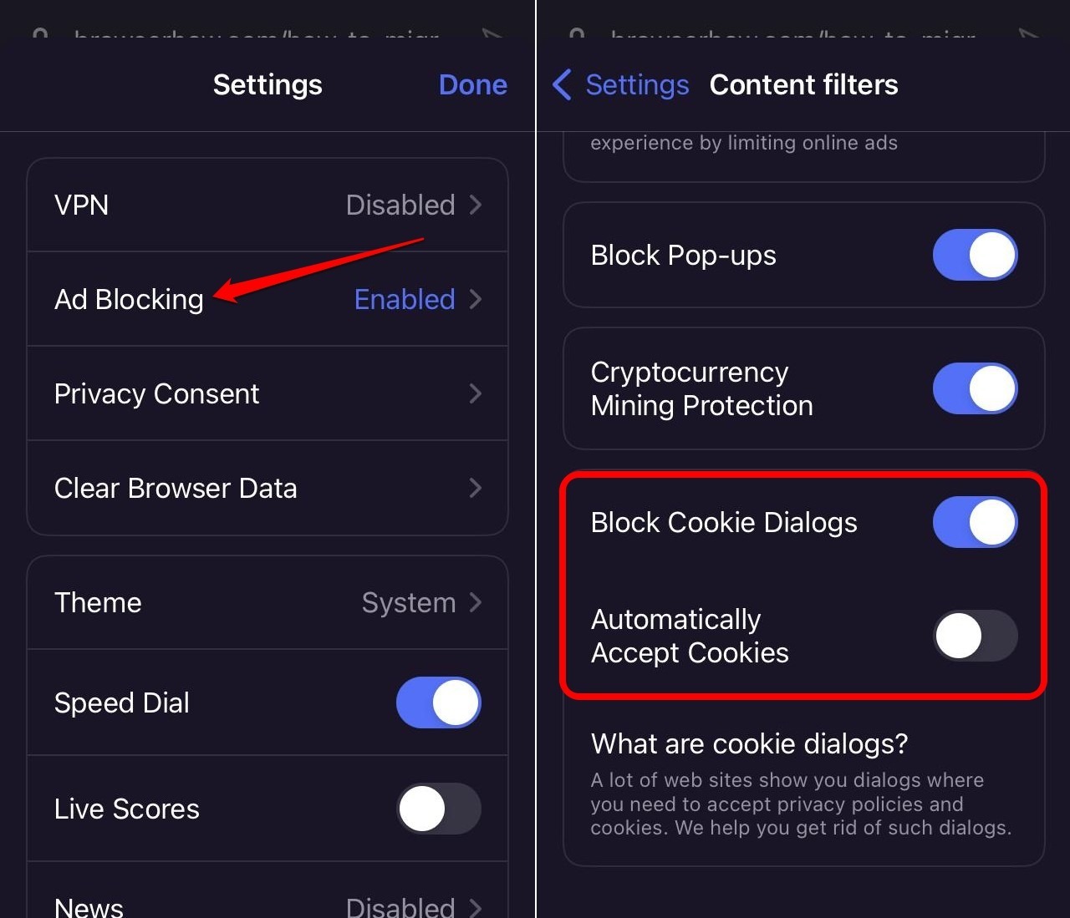This screenshot has height=918, width=1070.
Task: Enable the Live Scores switch
Action: 438,809
